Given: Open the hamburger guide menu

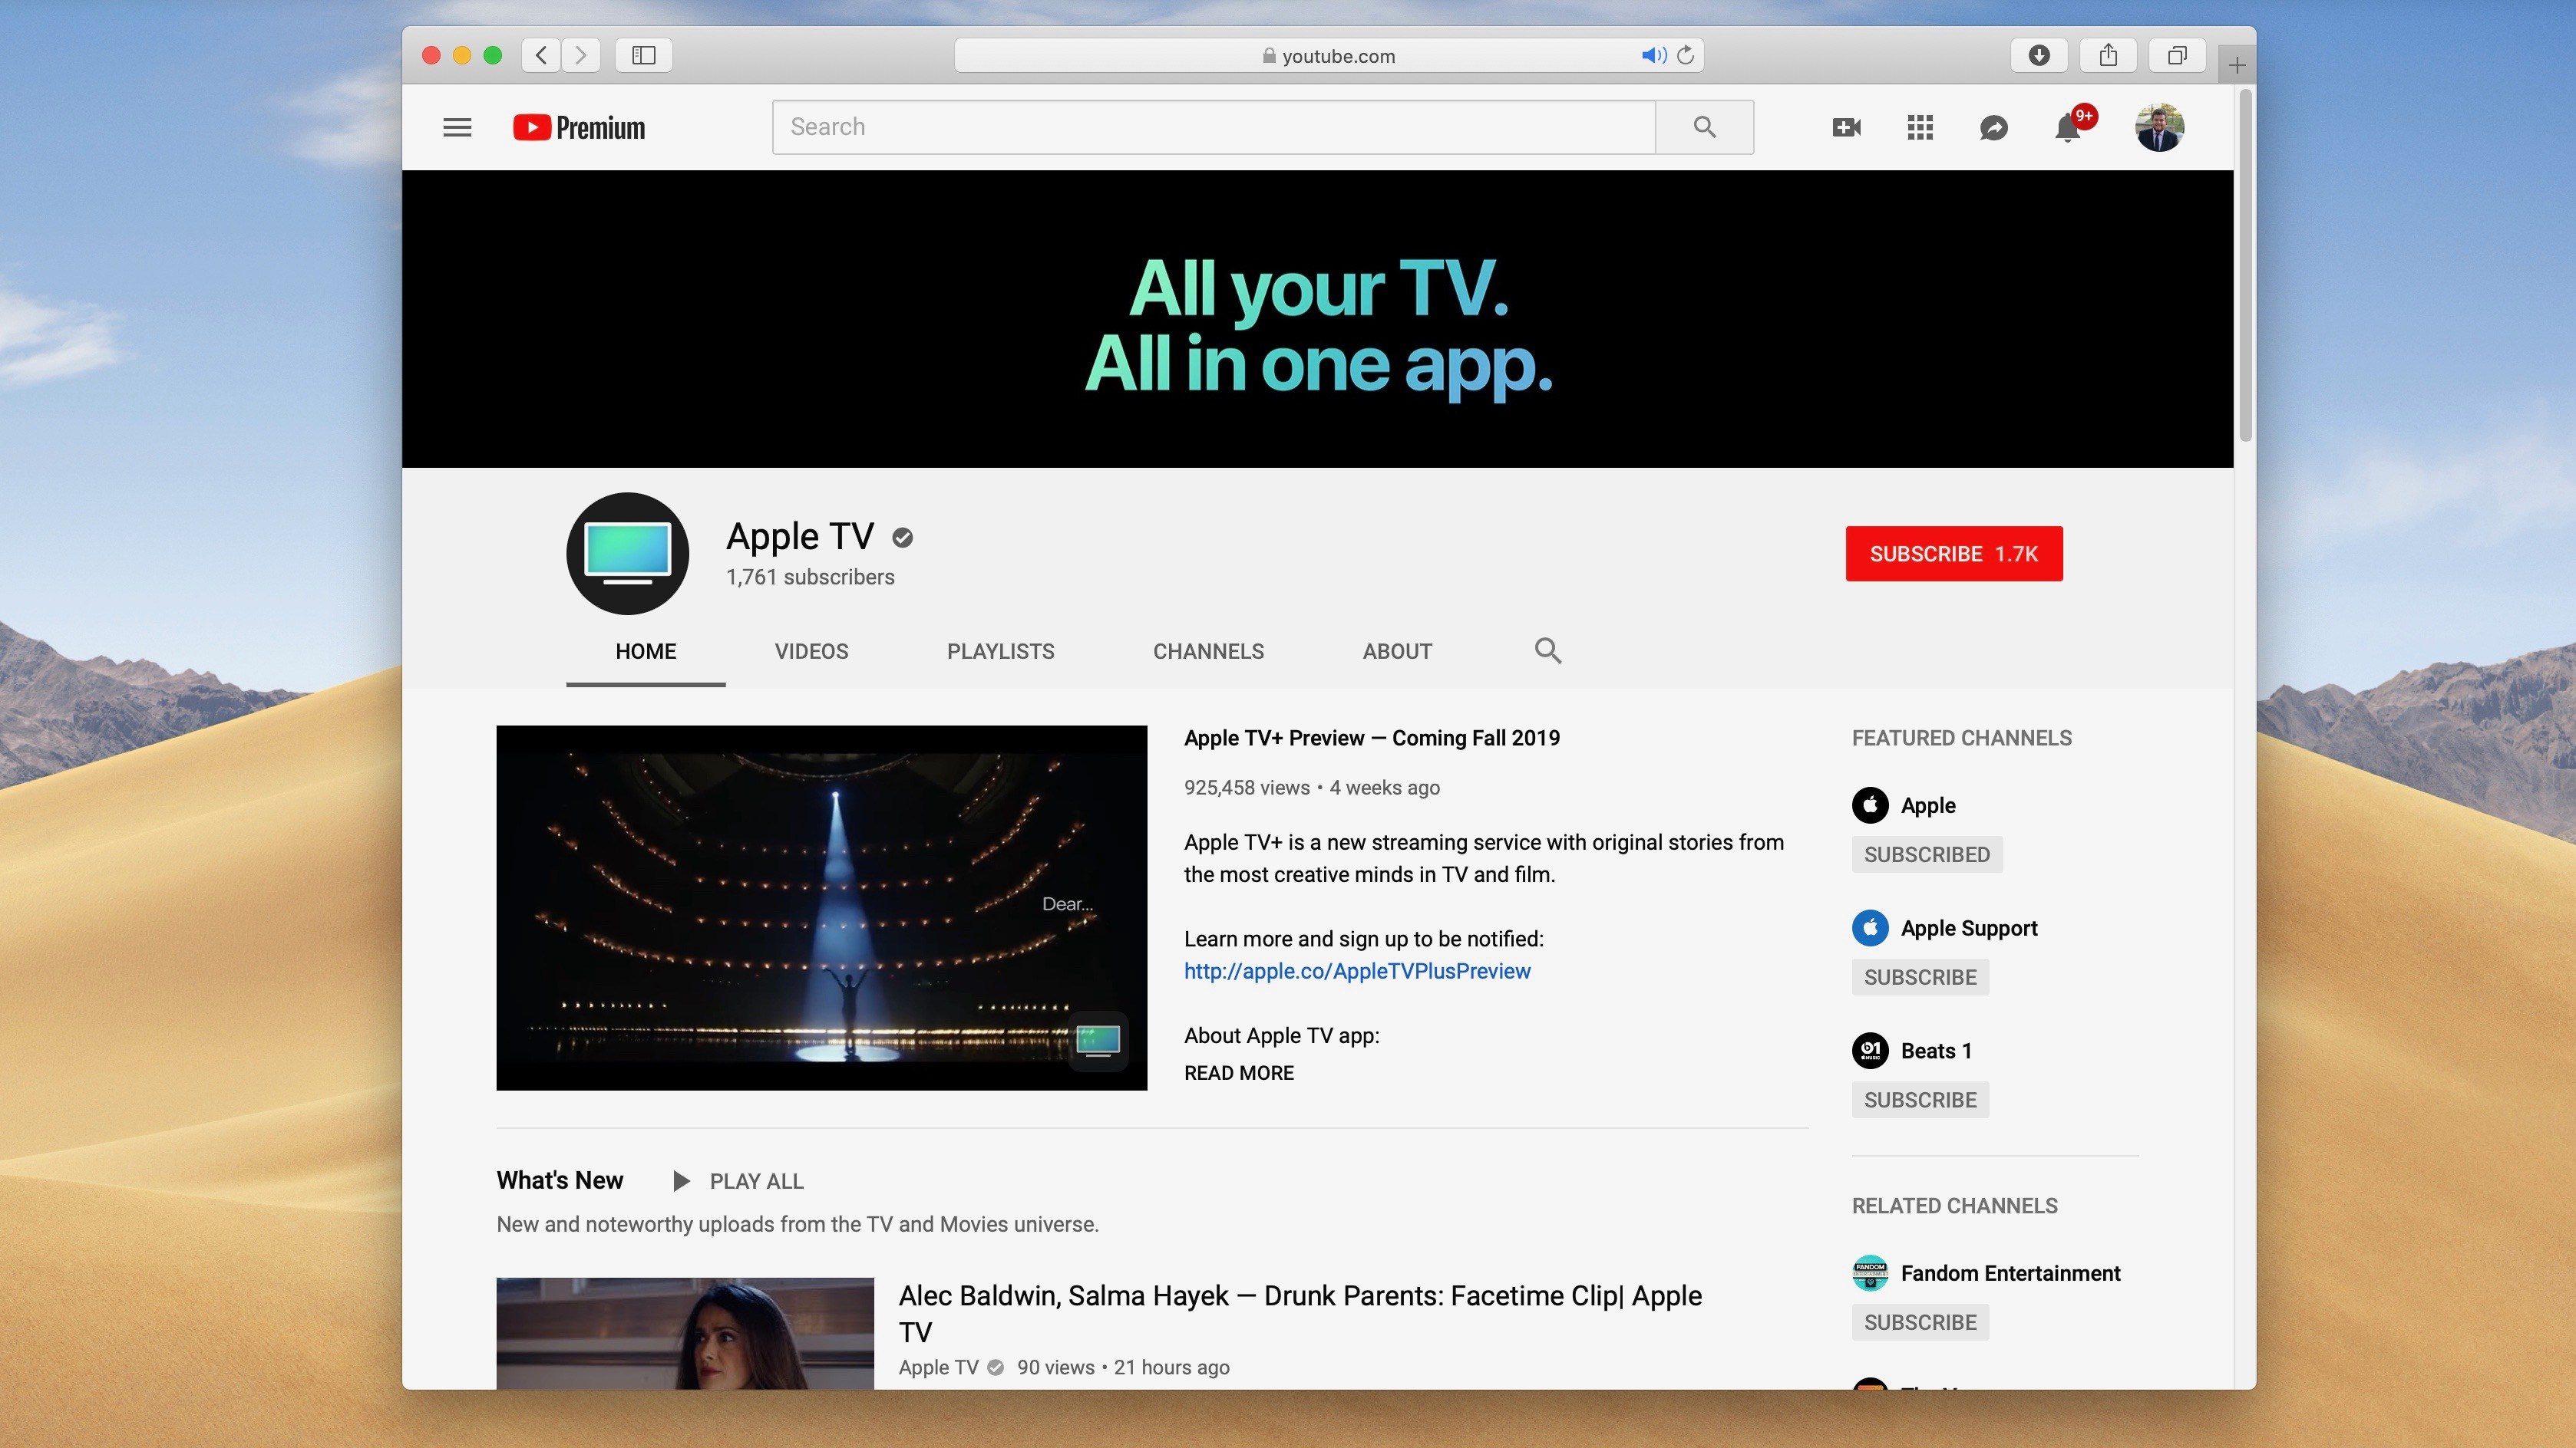Looking at the screenshot, I should (456, 127).
